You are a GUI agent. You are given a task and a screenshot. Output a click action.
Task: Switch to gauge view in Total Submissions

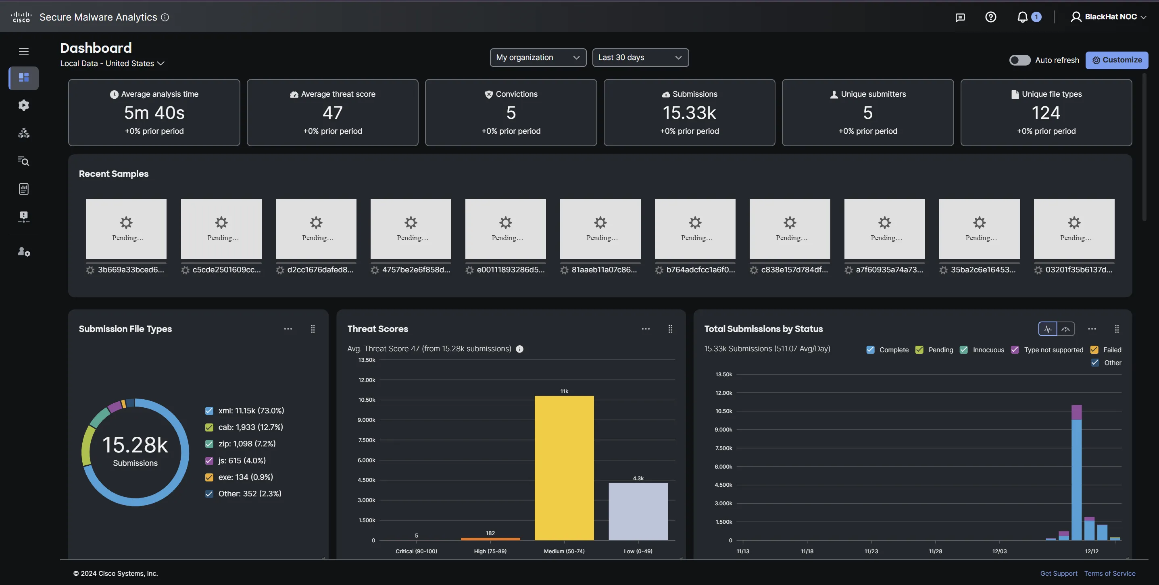(x=1065, y=329)
